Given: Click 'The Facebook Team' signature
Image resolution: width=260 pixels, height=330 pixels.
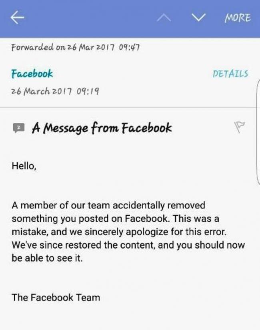Looking at the screenshot, I should click(x=56, y=298).
